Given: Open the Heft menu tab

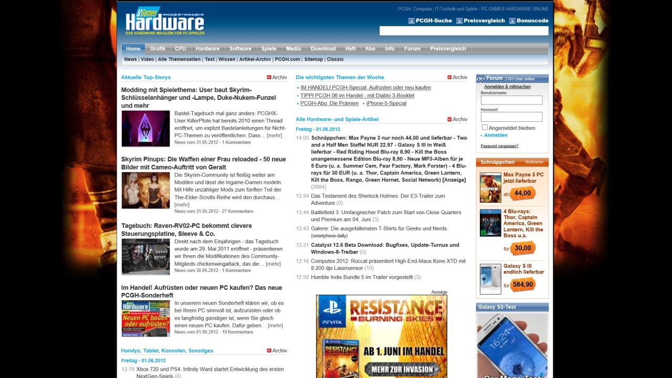Looking at the screenshot, I should pyautogui.click(x=351, y=49).
